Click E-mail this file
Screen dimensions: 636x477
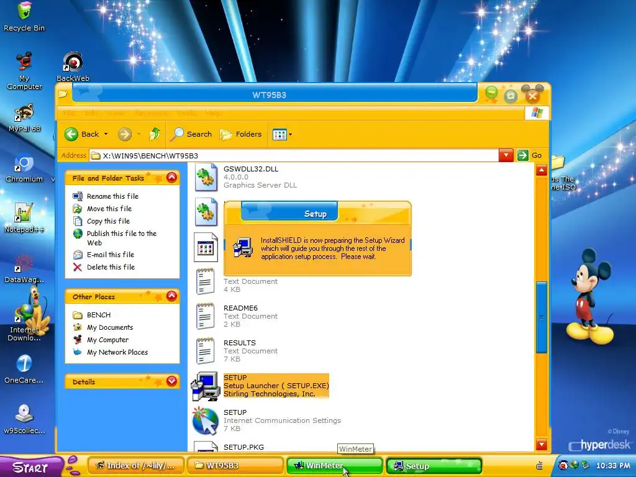(111, 255)
